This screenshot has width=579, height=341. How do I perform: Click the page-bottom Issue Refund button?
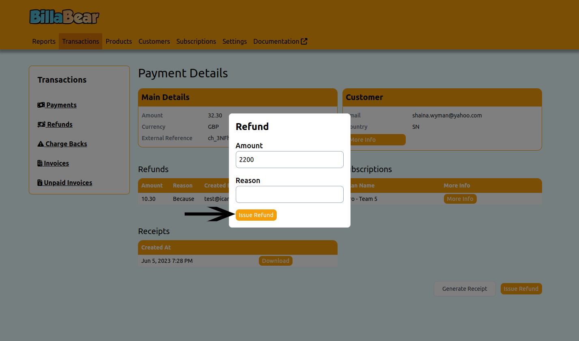[521, 289]
